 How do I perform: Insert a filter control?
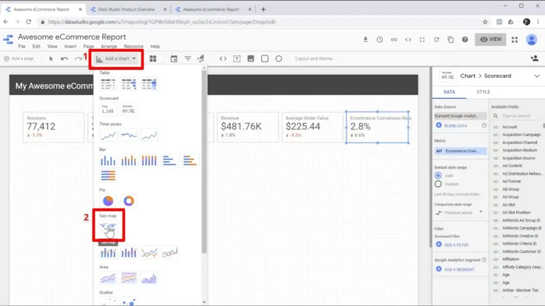click(188, 58)
